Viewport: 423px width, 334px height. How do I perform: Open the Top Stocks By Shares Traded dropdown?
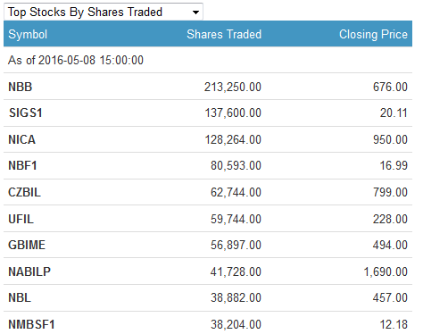click(104, 12)
